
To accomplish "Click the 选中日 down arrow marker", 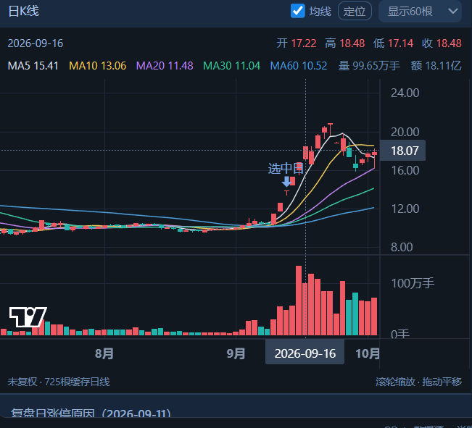I will pos(286,181).
